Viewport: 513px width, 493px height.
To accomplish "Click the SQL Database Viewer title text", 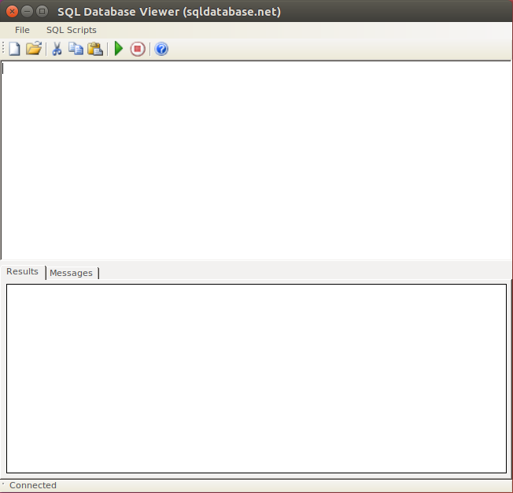I will 169,12.
